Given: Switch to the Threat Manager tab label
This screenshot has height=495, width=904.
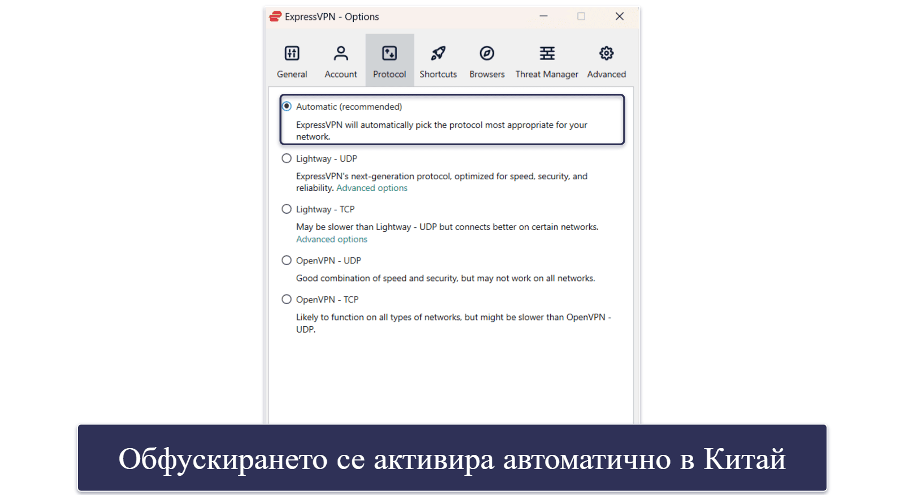Looking at the screenshot, I should (x=547, y=74).
